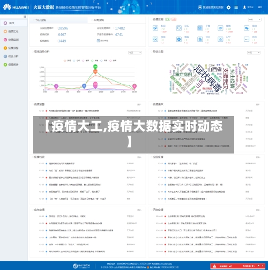Click the red alert button at bottom right

pyautogui.click(x=237, y=266)
